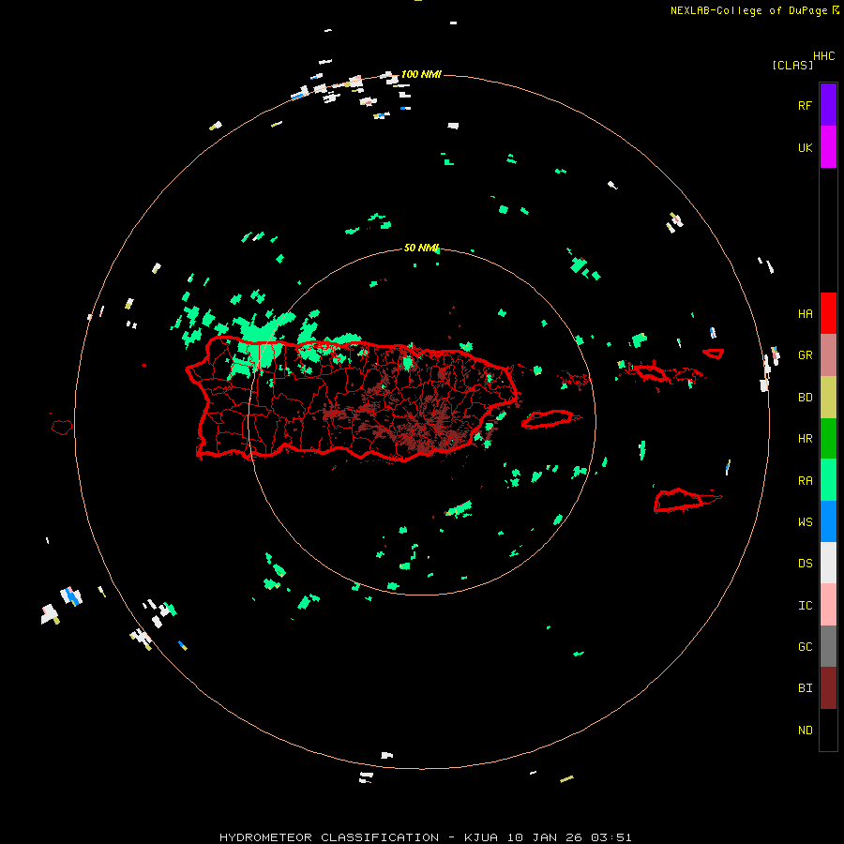Click the BI legend label

(x=805, y=688)
